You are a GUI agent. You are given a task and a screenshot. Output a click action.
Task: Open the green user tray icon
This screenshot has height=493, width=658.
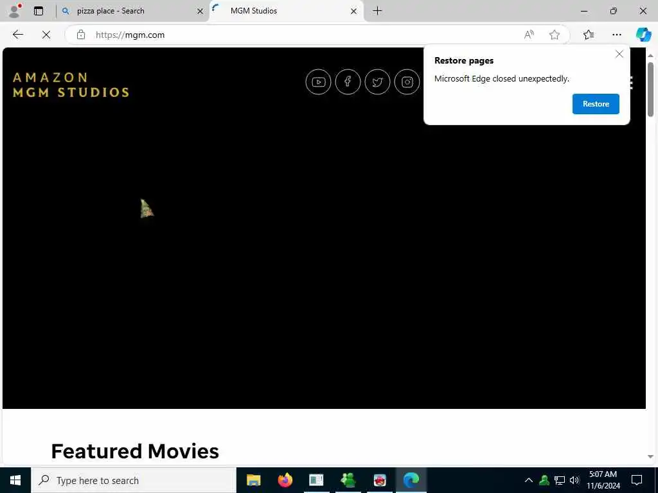click(x=544, y=480)
